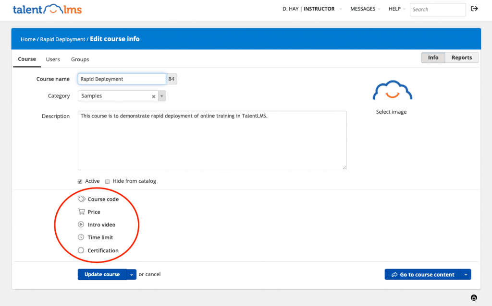This screenshot has width=492, height=306.
Task: Open Intro video settings via play icon
Action: (x=81, y=224)
